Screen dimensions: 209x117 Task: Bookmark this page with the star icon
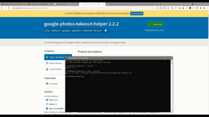(168, 8)
